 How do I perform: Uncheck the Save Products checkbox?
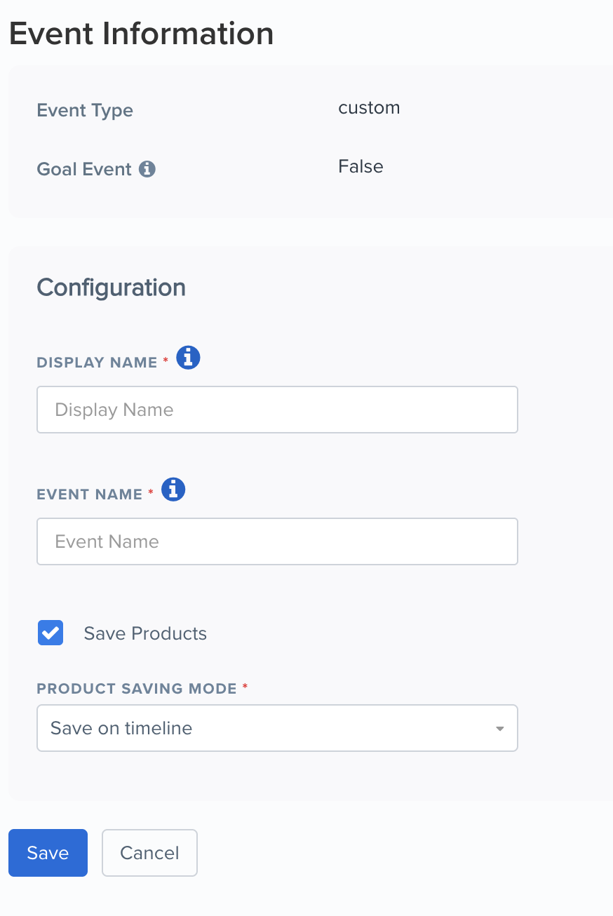point(50,633)
